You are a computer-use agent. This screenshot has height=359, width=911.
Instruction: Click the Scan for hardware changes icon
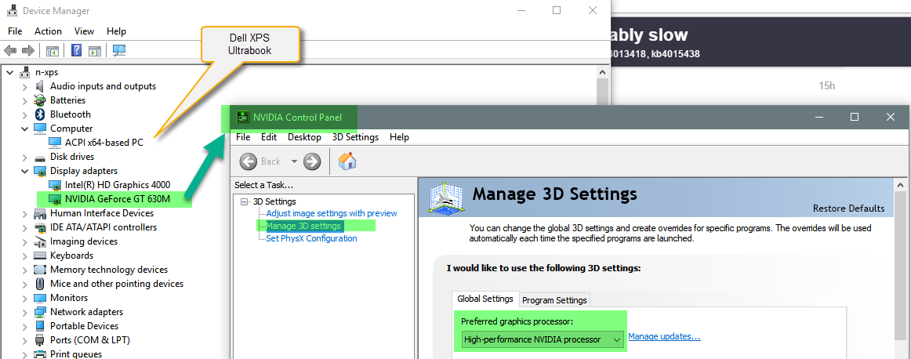119,50
